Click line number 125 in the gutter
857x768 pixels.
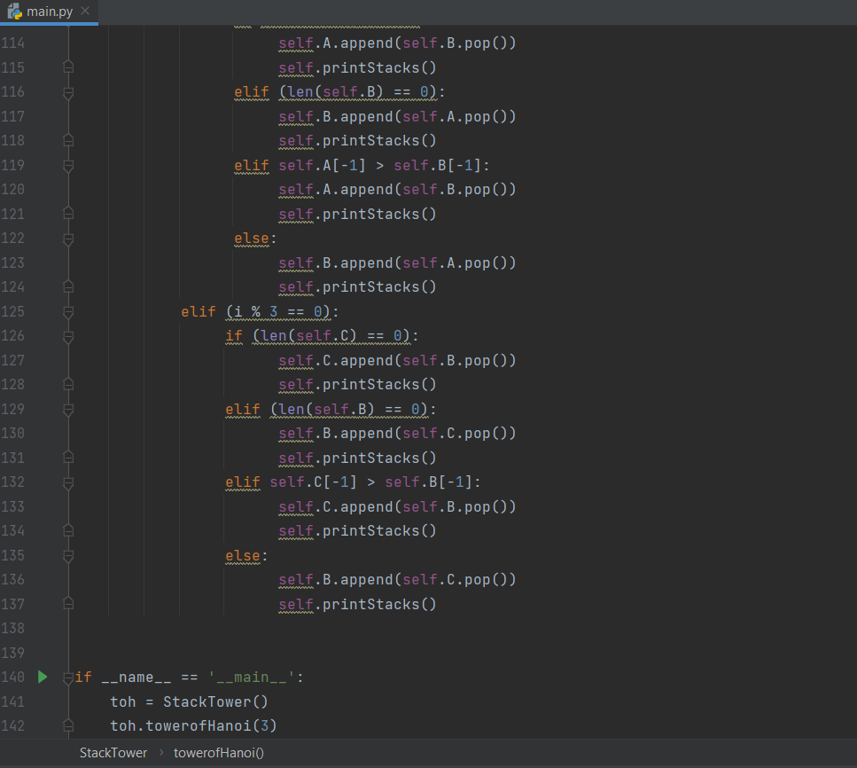(13, 311)
